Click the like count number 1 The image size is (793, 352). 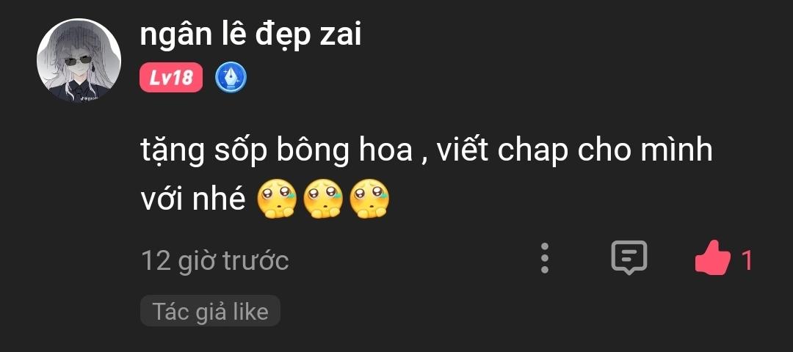[747, 261]
